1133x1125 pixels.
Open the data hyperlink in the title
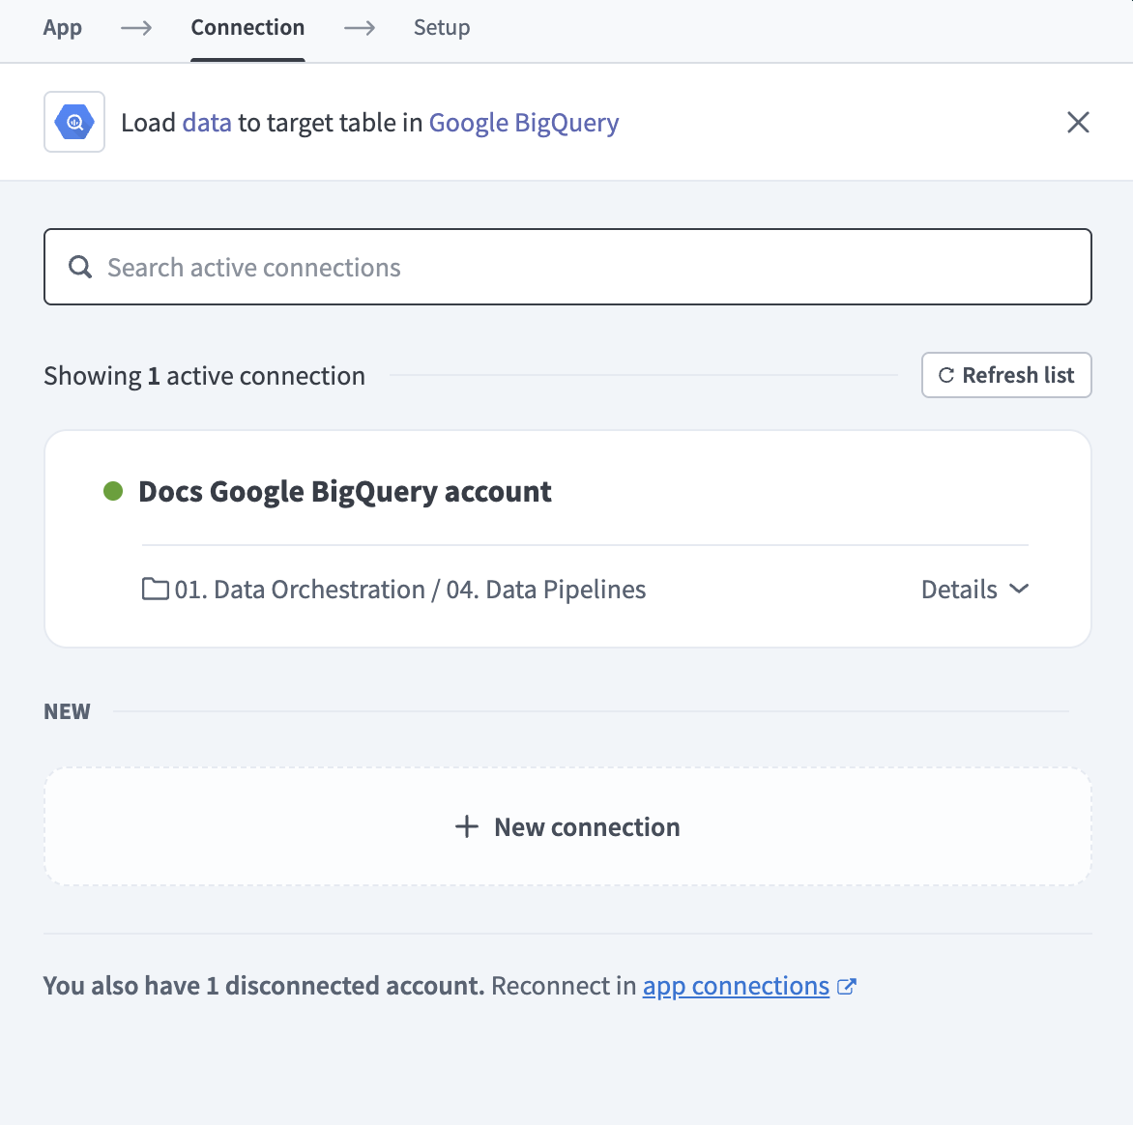point(206,122)
